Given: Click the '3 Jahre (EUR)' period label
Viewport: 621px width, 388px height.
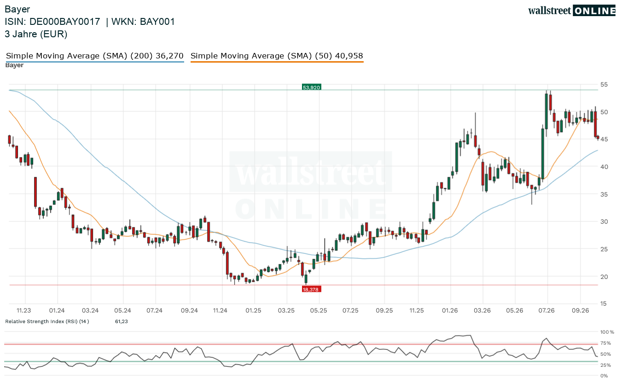Looking at the screenshot, I should click(36, 34).
